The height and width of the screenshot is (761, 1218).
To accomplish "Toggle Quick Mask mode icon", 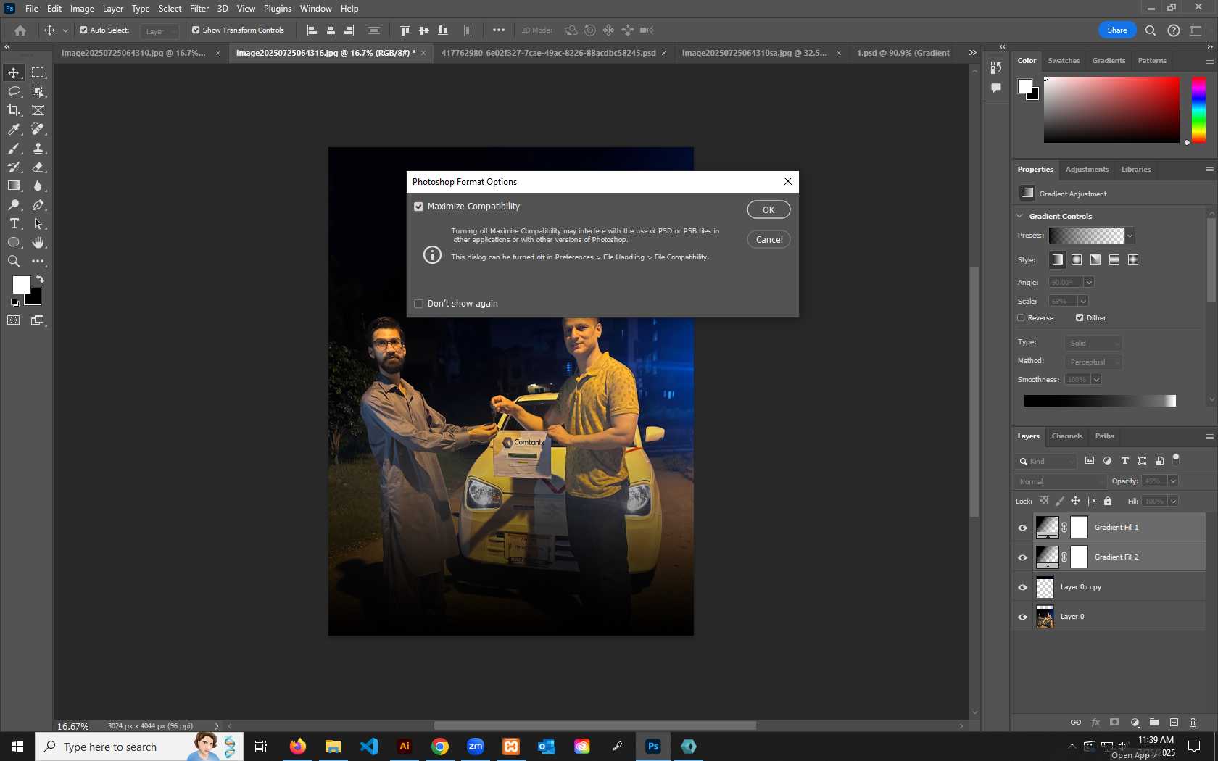I will (x=14, y=320).
